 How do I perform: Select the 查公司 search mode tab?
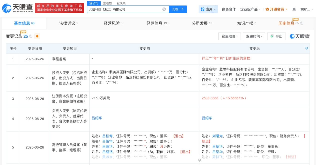click(x=94, y=3)
